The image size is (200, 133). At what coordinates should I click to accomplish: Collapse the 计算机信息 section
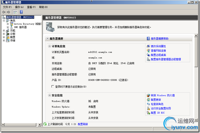coord(49,46)
